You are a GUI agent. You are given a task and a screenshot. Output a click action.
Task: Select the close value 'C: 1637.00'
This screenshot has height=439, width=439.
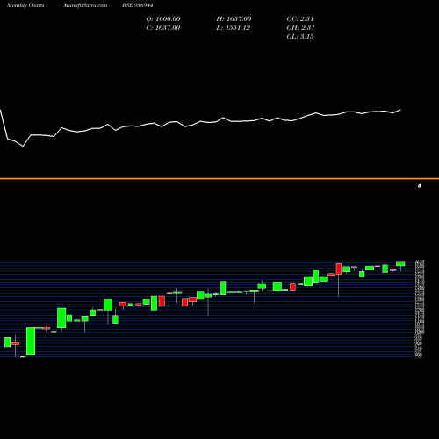click(163, 28)
